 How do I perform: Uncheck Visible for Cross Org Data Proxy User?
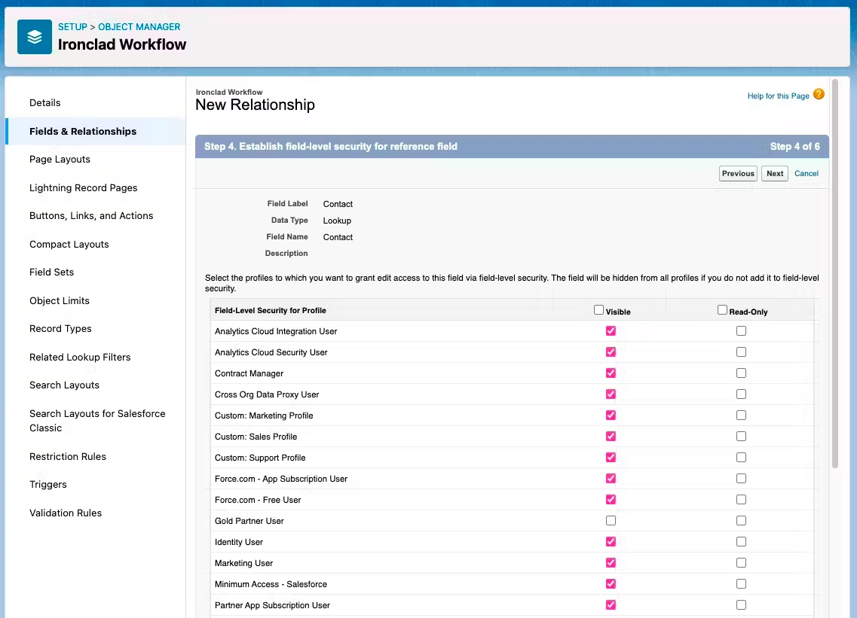[611, 394]
